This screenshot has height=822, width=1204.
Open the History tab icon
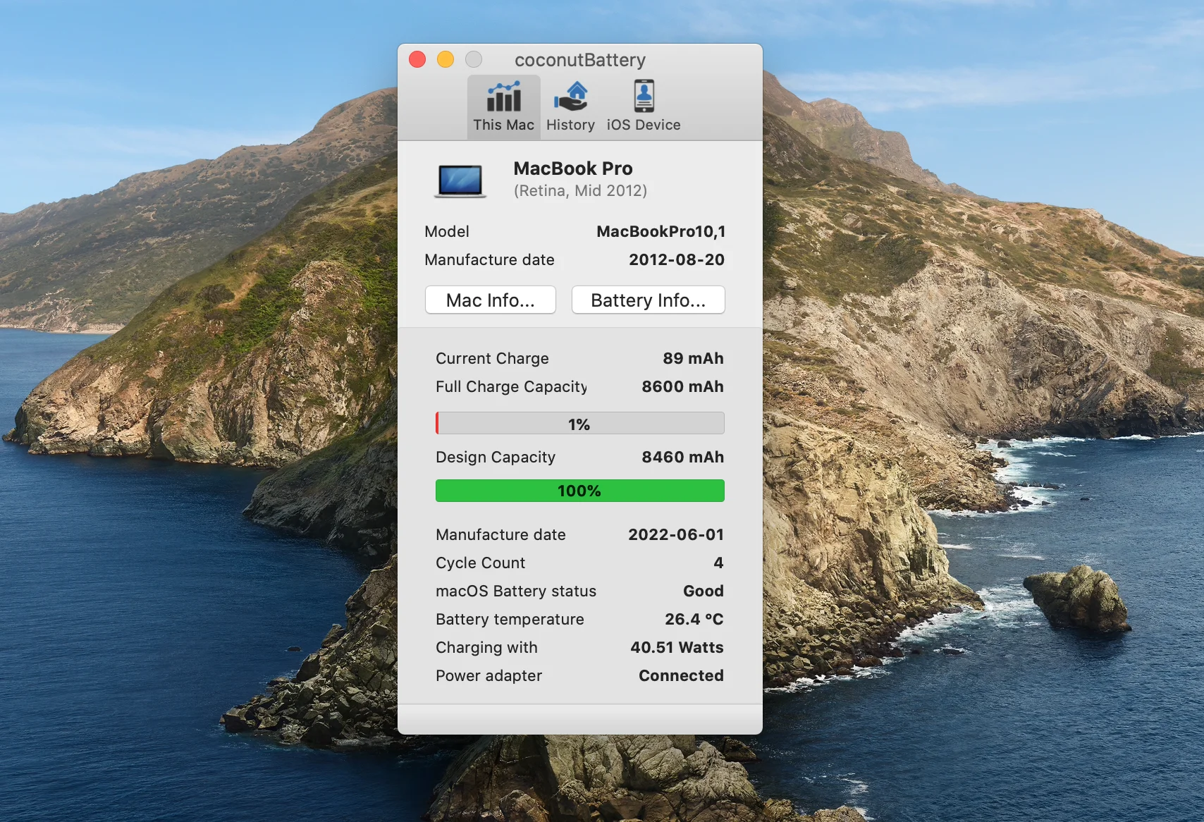(571, 97)
